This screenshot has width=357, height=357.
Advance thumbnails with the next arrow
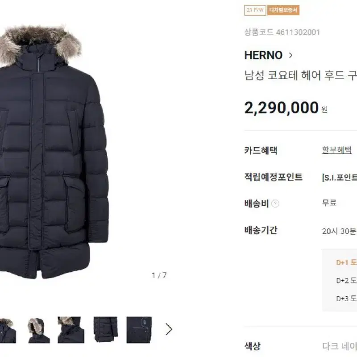coord(169,329)
